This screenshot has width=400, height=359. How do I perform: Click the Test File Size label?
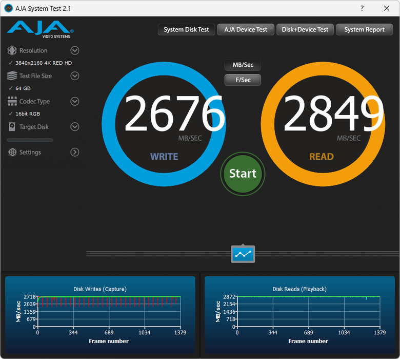pyautogui.click(x=35, y=76)
